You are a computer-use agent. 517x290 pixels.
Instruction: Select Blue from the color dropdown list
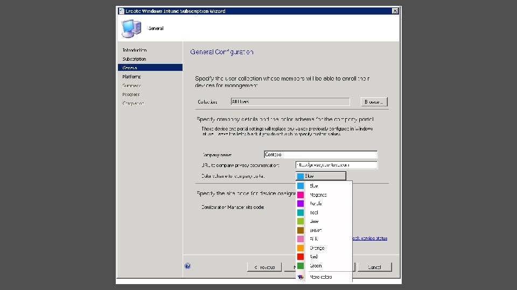point(324,186)
